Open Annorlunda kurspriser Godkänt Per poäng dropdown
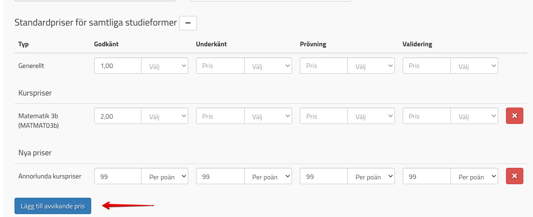This screenshot has width=533, height=217. pyautogui.click(x=165, y=177)
